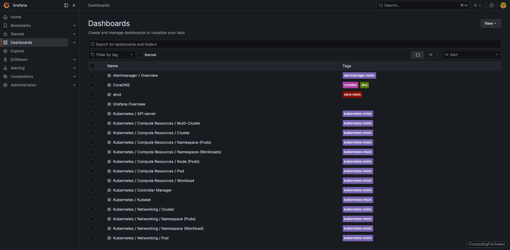Open the Connections section
The image size is (510, 250).
tap(22, 77)
